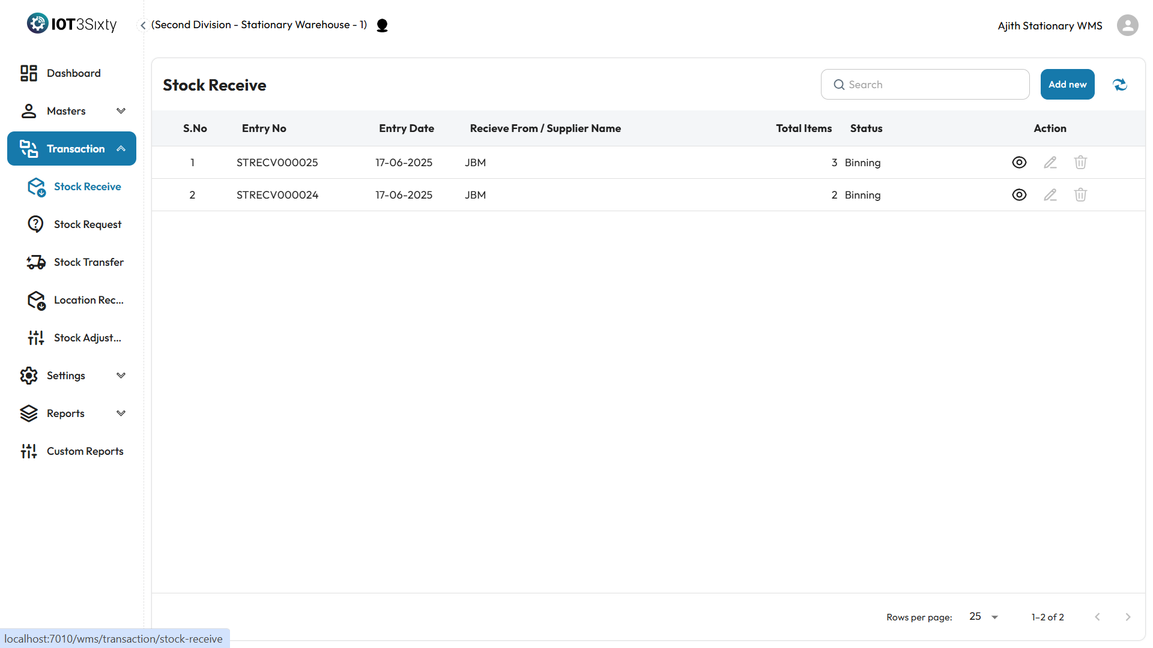Screen dimensions: 1153x648
Task: View details of entry STRECV000025
Action: pos(1019,163)
